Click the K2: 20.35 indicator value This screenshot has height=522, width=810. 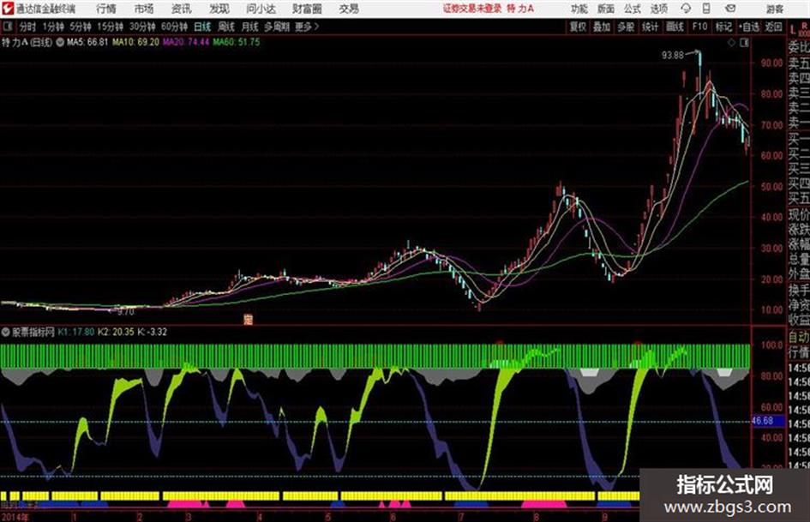click(x=116, y=332)
